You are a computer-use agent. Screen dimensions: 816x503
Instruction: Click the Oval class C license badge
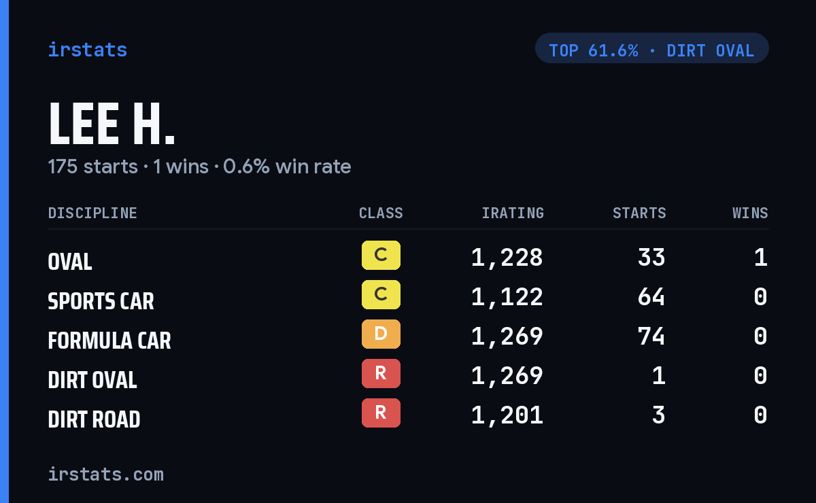tap(381, 255)
